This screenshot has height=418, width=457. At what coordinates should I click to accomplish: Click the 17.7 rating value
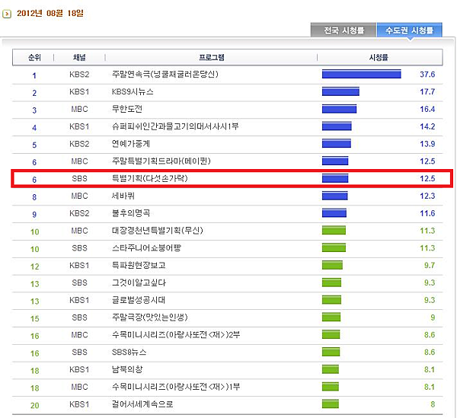pos(427,92)
